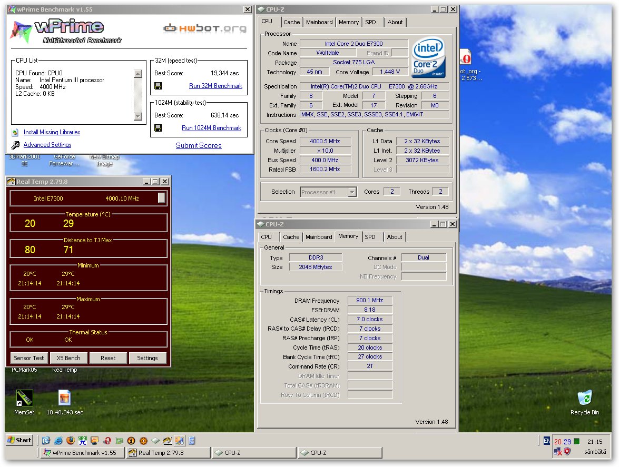The width and height of the screenshot is (619, 467).
Task: Select Real Temp 2.79.8 taskbar button
Action: 168,453
